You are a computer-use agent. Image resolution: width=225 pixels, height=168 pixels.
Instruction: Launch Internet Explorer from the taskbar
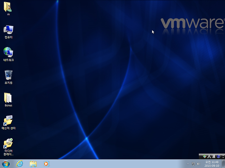point(19,164)
